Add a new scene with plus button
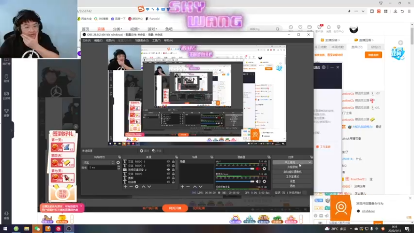Screen dimensions: 414x233 pyautogui.click(x=182, y=186)
